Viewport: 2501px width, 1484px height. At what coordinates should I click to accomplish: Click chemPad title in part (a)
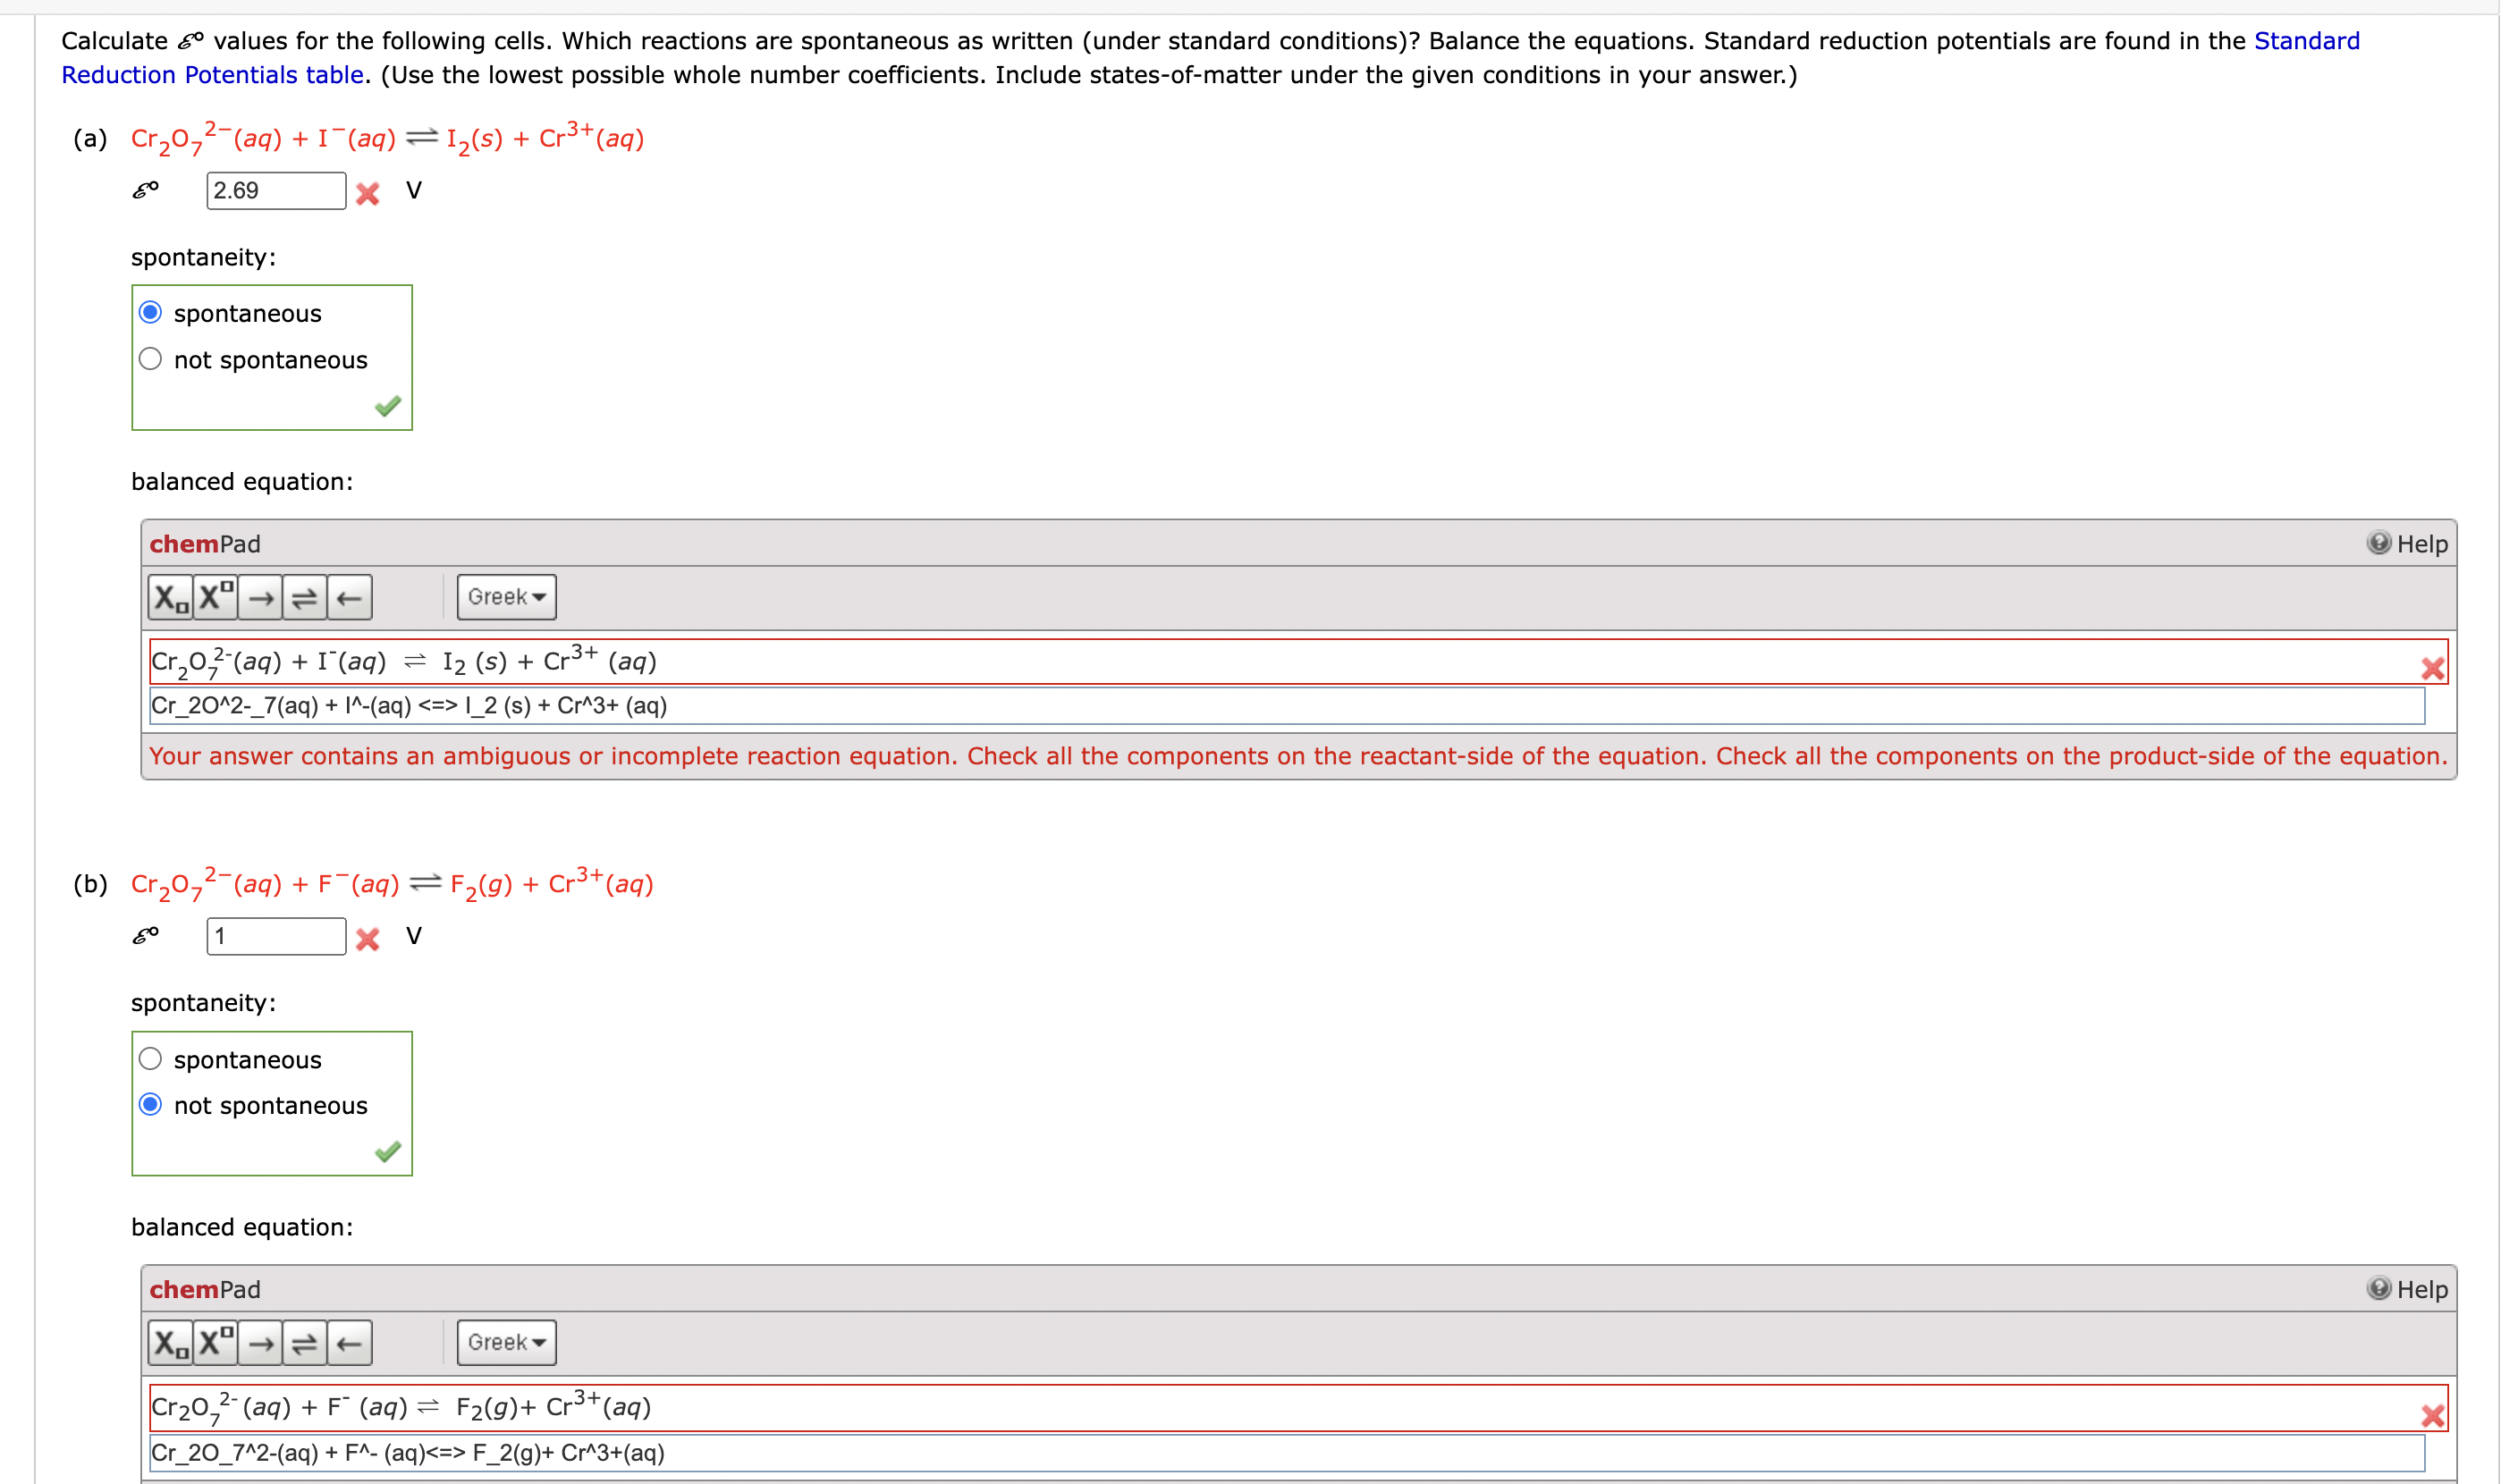click(x=205, y=544)
